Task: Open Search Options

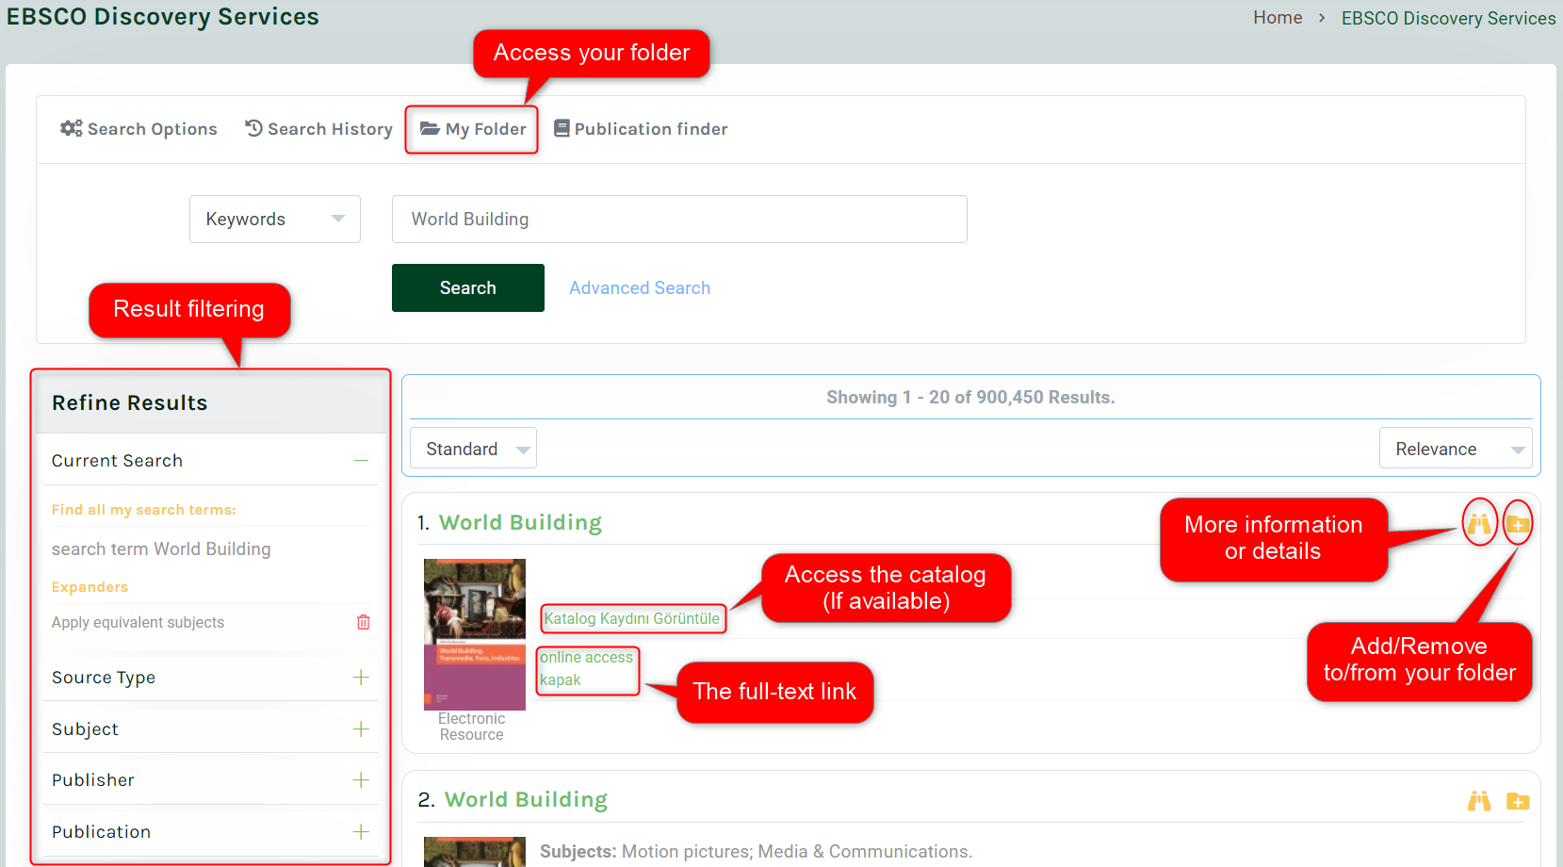Action: [x=138, y=129]
